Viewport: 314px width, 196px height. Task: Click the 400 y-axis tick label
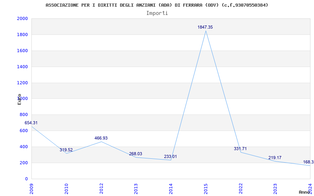point(24,147)
